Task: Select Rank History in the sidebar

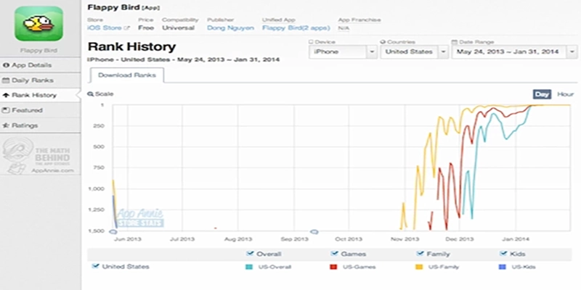Action: [x=40, y=95]
